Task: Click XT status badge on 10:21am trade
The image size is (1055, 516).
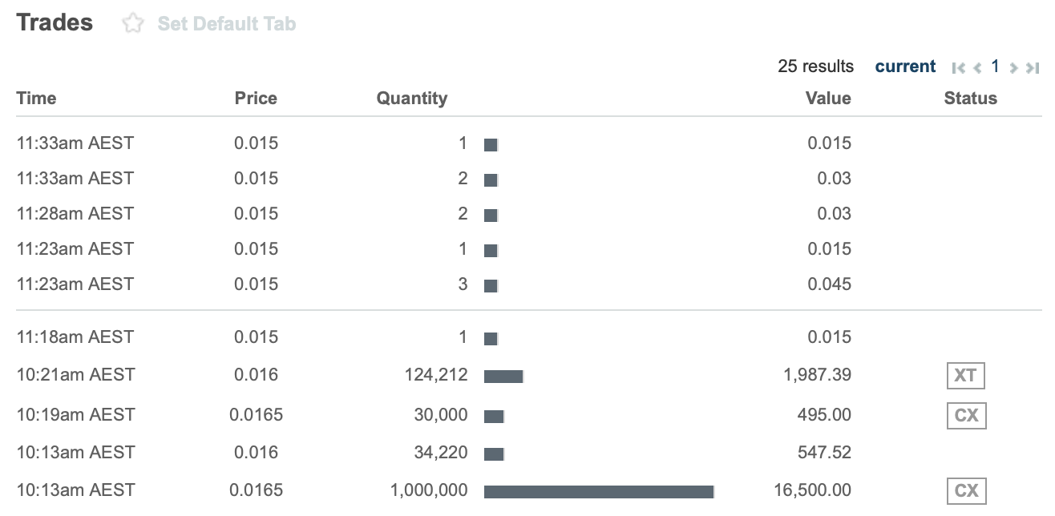Action: click(966, 375)
